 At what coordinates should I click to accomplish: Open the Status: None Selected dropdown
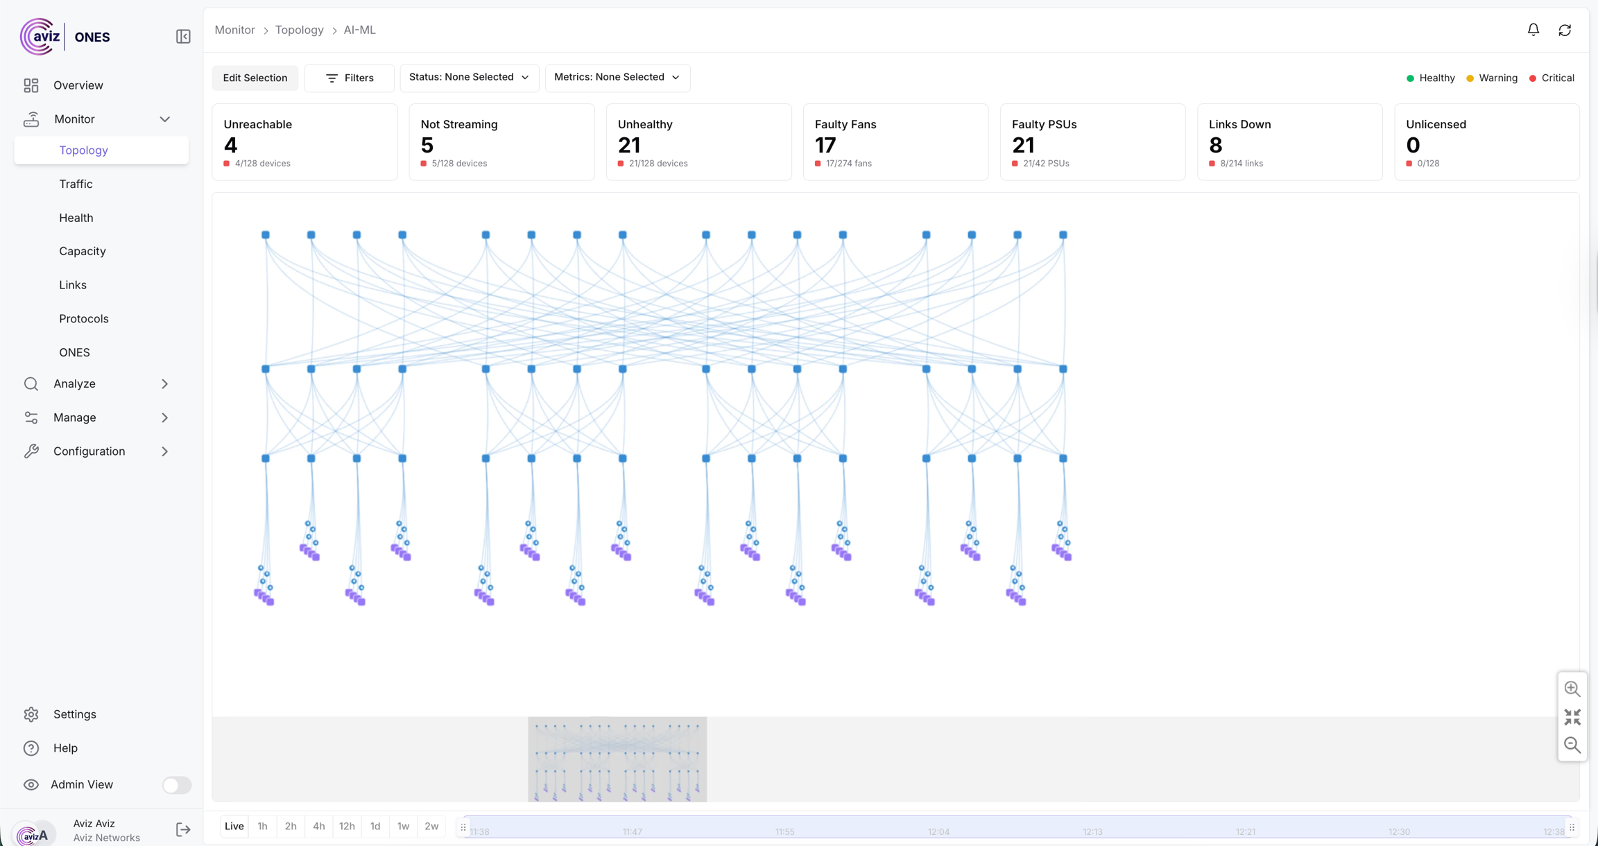coord(469,77)
